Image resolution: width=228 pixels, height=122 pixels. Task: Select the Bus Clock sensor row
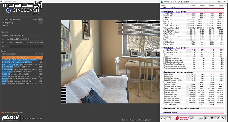click(192, 22)
